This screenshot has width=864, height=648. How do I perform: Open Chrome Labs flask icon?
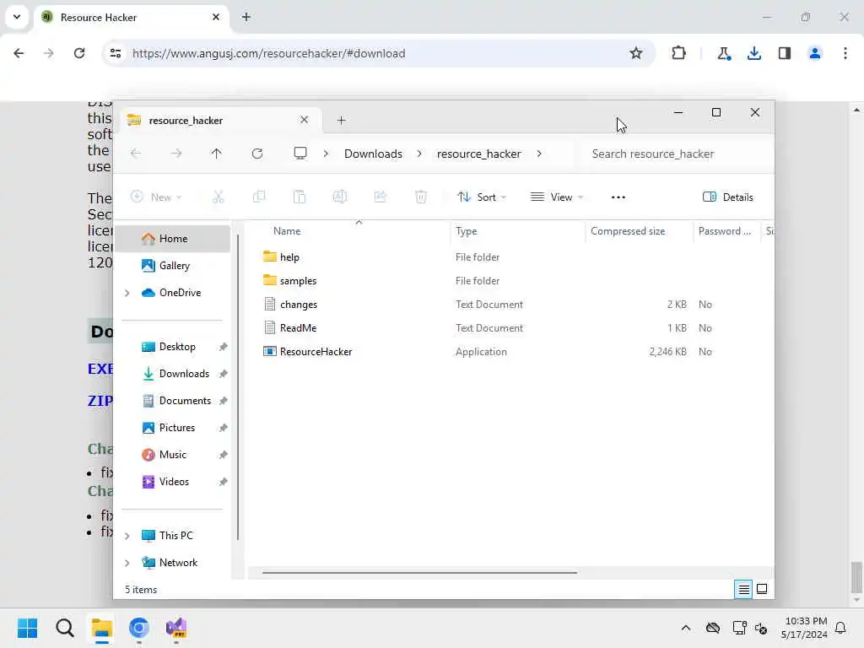(723, 53)
